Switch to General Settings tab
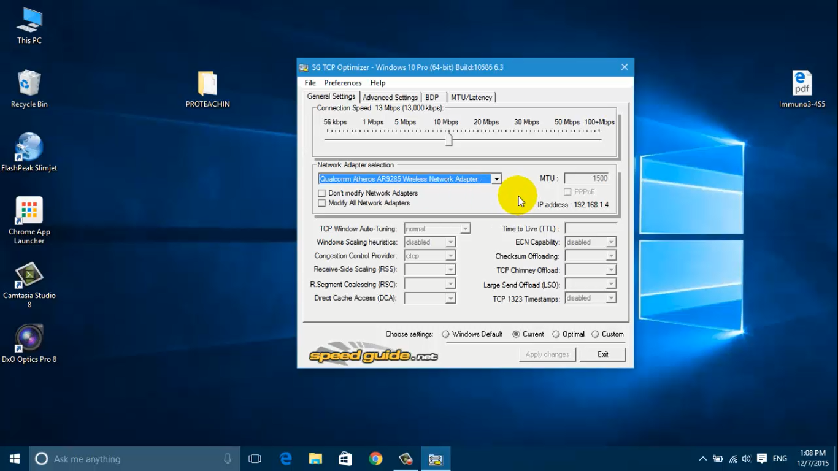 (331, 96)
